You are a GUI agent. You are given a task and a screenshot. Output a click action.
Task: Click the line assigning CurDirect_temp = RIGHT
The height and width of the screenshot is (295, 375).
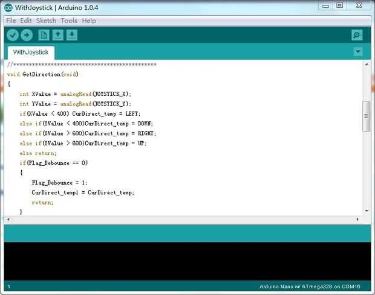click(x=88, y=133)
